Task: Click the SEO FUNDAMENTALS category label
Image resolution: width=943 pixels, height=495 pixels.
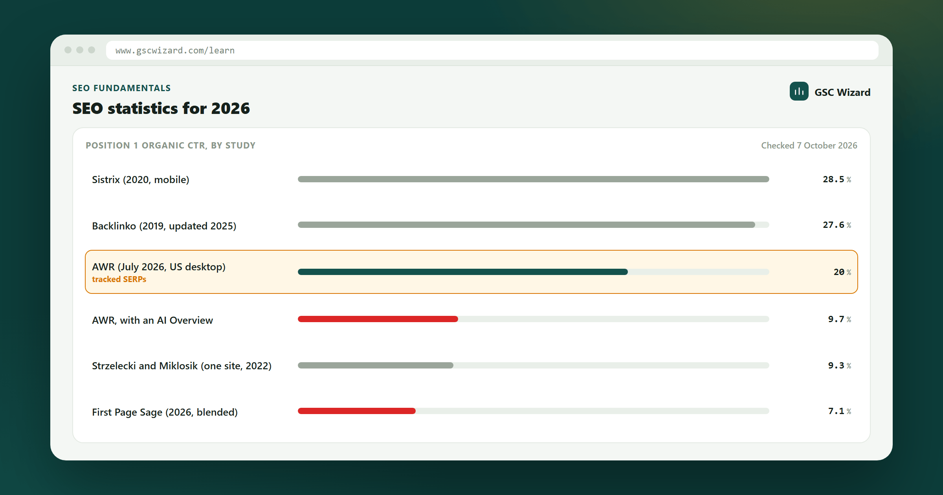Action: click(x=121, y=88)
